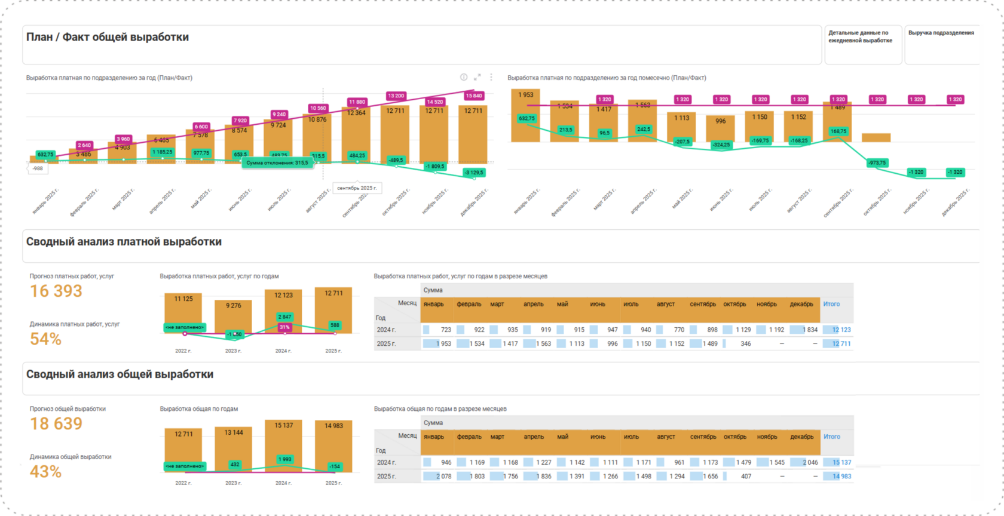This screenshot has height=516, width=1004.
Task: Click the green 2 847 label in paid yearly chart
Action: pyautogui.click(x=284, y=317)
